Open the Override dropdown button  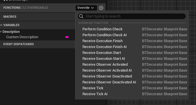click(x=86, y=8)
